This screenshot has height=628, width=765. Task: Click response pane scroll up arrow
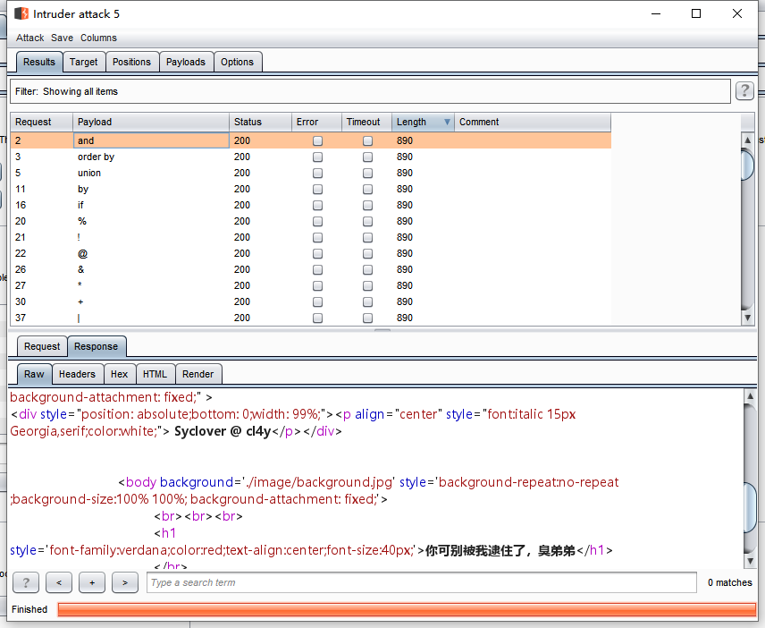click(x=751, y=396)
